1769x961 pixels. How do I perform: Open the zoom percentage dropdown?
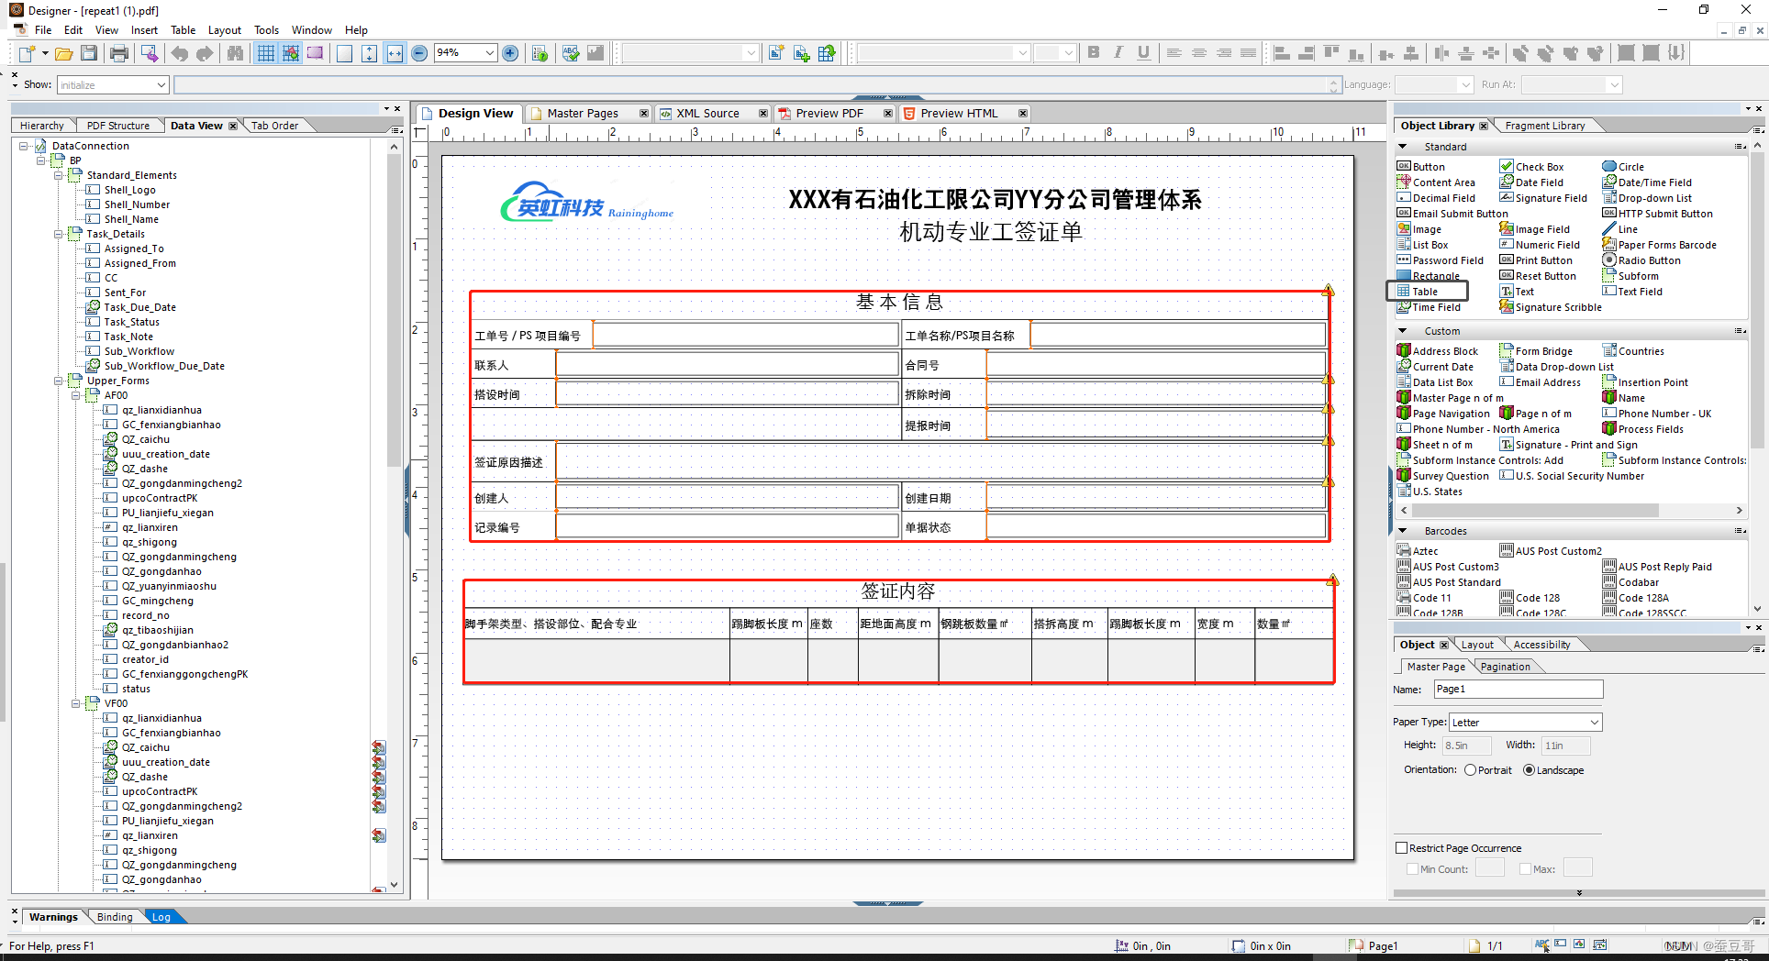tap(489, 53)
